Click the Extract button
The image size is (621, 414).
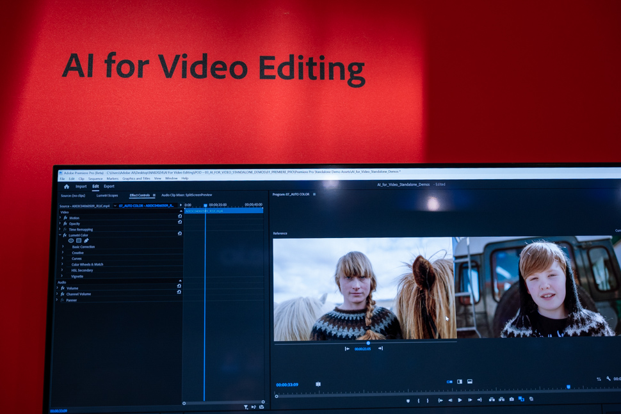click(501, 399)
